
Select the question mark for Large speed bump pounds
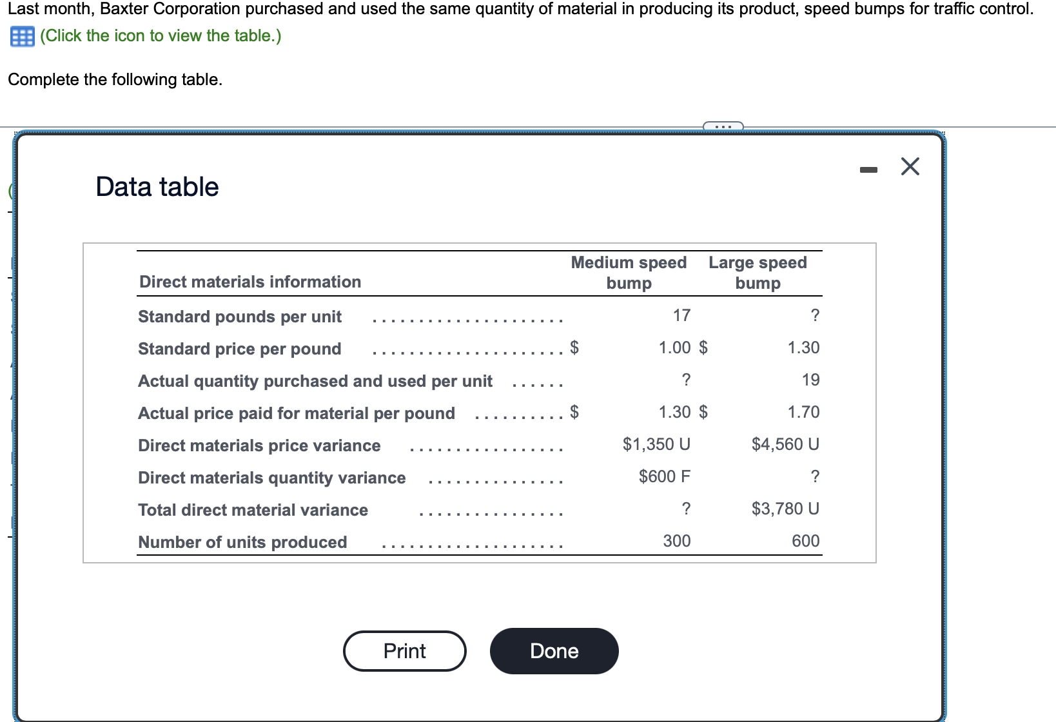click(816, 315)
